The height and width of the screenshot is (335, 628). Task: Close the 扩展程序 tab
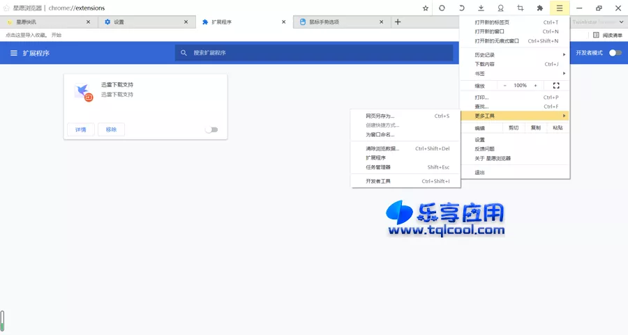(x=283, y=22)
